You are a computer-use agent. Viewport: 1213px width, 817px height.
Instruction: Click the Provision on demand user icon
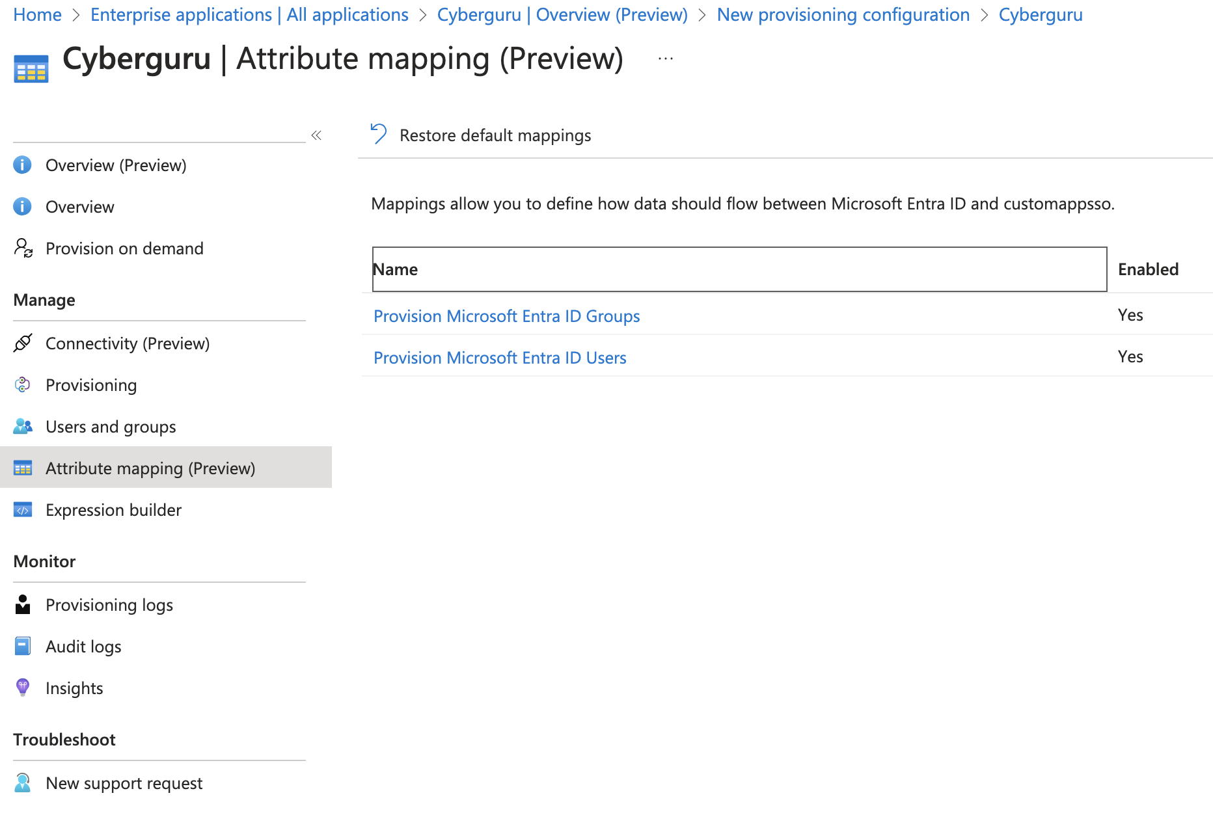click(x=23, y=248)
